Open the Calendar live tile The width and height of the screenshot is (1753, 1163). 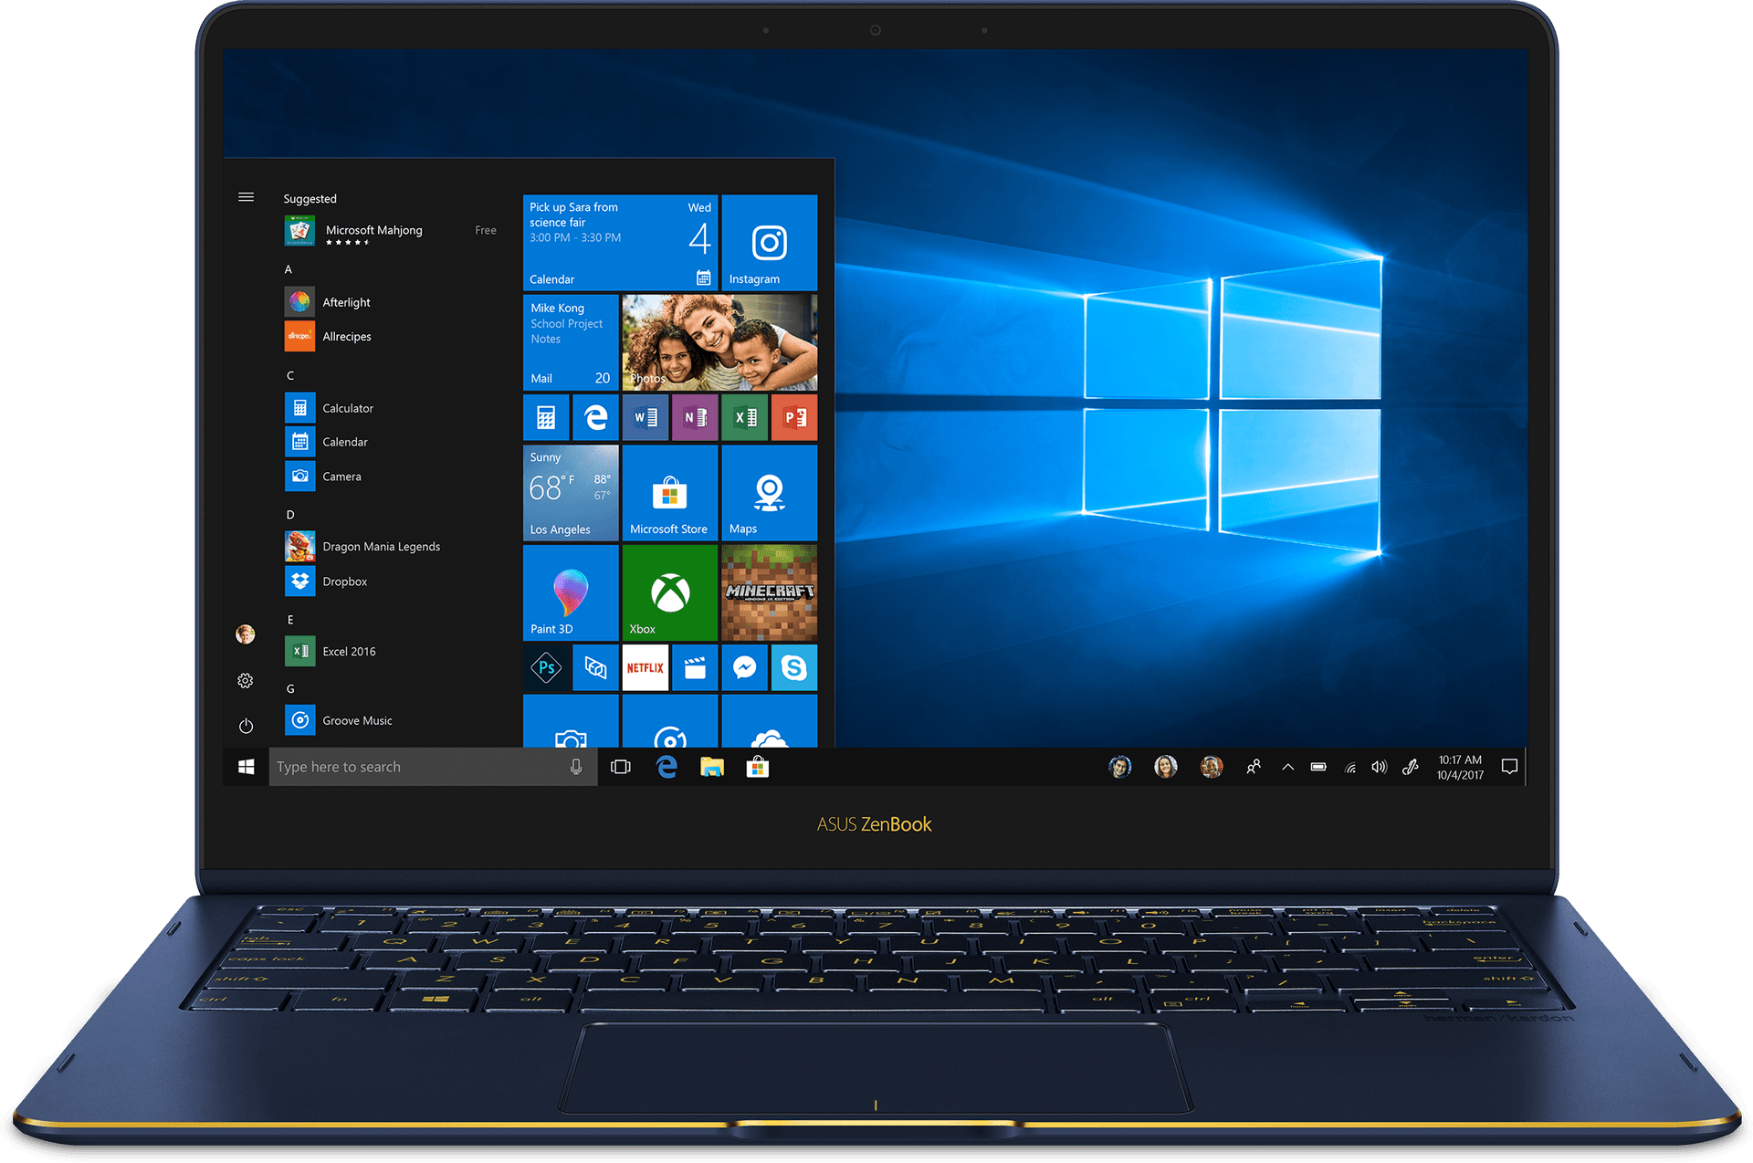point(620,243)
